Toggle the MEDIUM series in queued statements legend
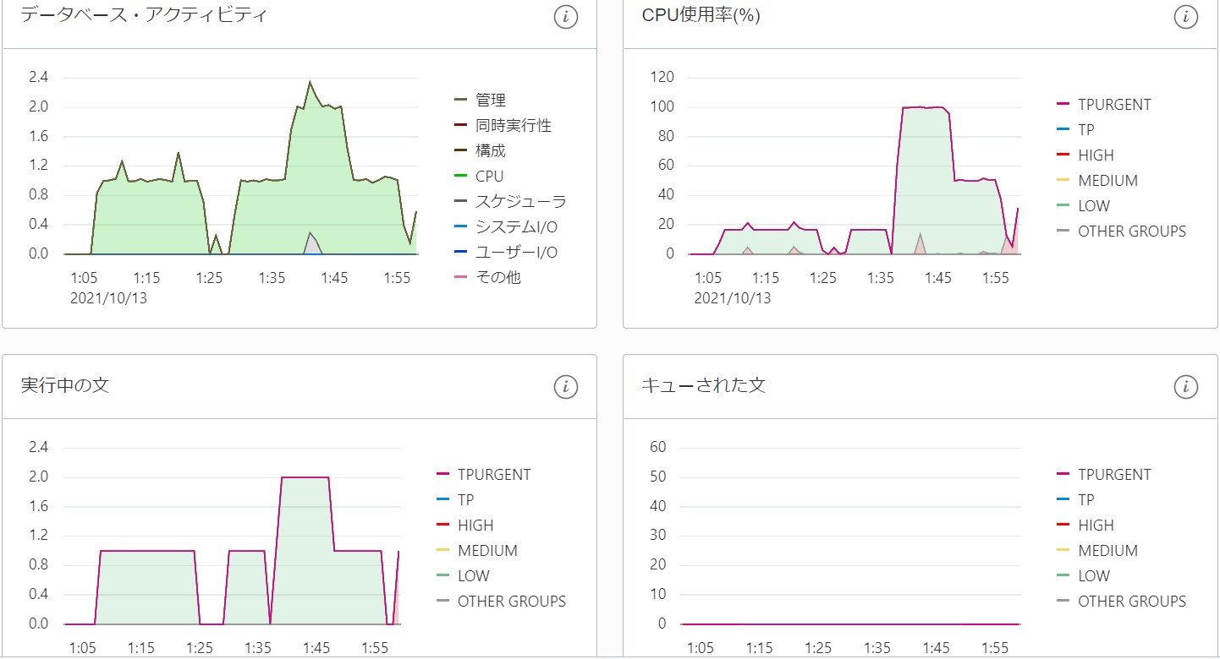The image size is (1220, 659). tap(1111, 550)
